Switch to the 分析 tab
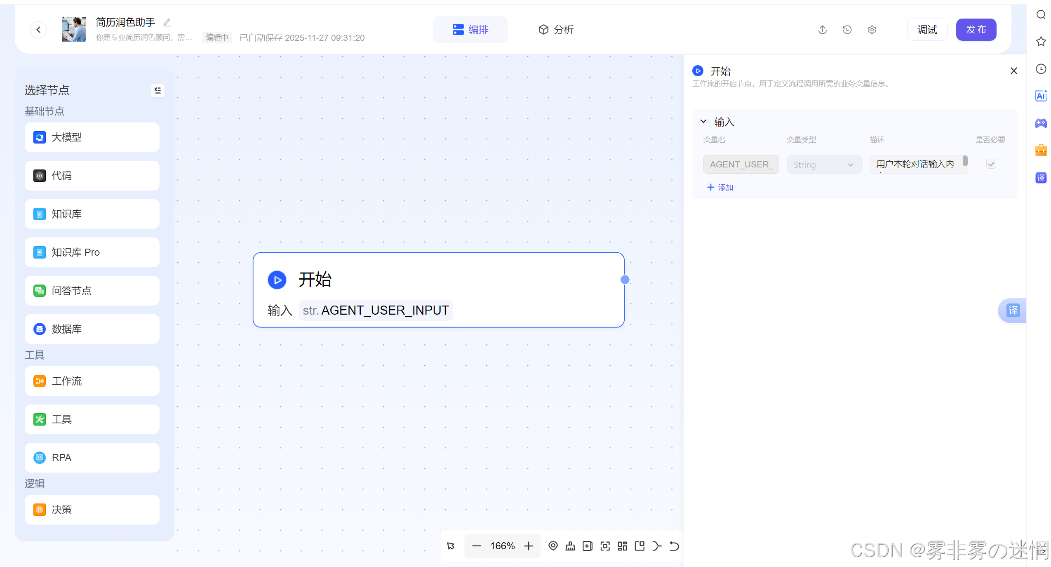Image resolution: width=1051 pixels, height=567 pixels. (x=556, y=30)
